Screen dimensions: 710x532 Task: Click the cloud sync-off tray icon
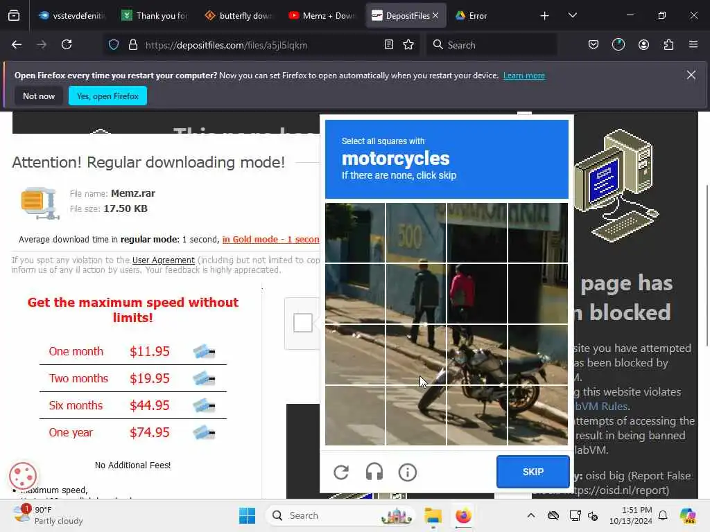553,515
